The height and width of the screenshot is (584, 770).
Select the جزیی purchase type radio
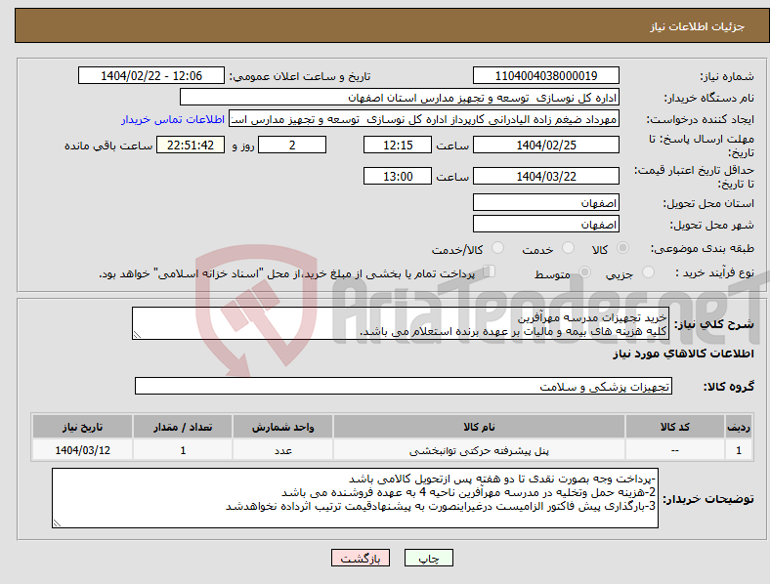648,272
